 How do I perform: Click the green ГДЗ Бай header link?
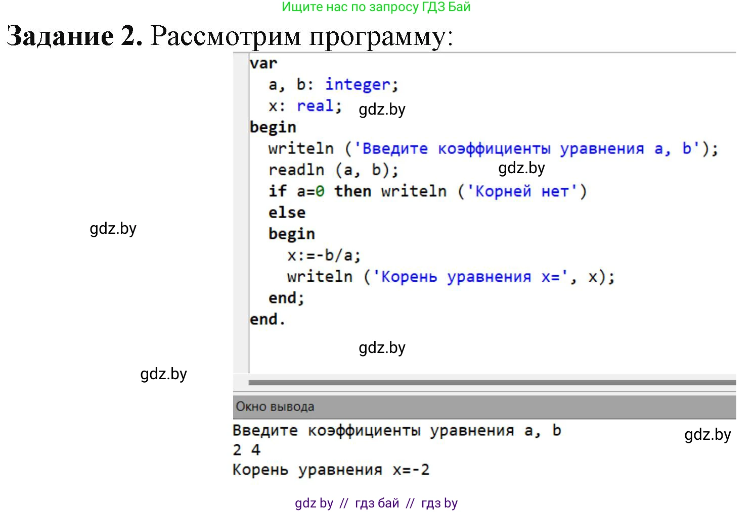click(377, 7)
